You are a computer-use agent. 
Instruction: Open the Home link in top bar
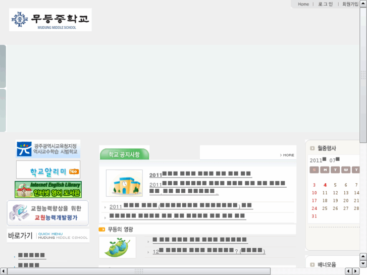[303, 4]
